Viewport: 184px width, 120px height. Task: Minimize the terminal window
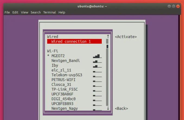(x=169, y=6)
